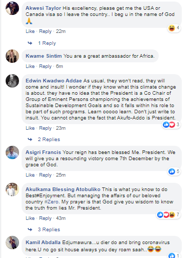Open like reaction on Kamil Abdalla's comment
The height and width of the screenshot is (258, 190).
(174, 255)
